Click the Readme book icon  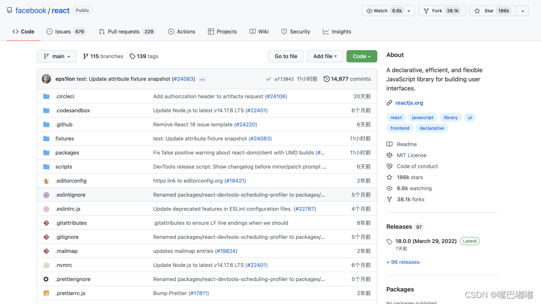click(x=389, y=144)
